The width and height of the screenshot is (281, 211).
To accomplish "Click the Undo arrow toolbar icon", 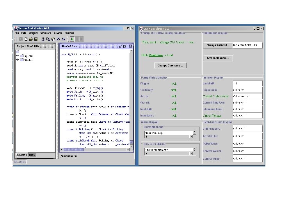I will pyautogui.click(x=58, y=39).
